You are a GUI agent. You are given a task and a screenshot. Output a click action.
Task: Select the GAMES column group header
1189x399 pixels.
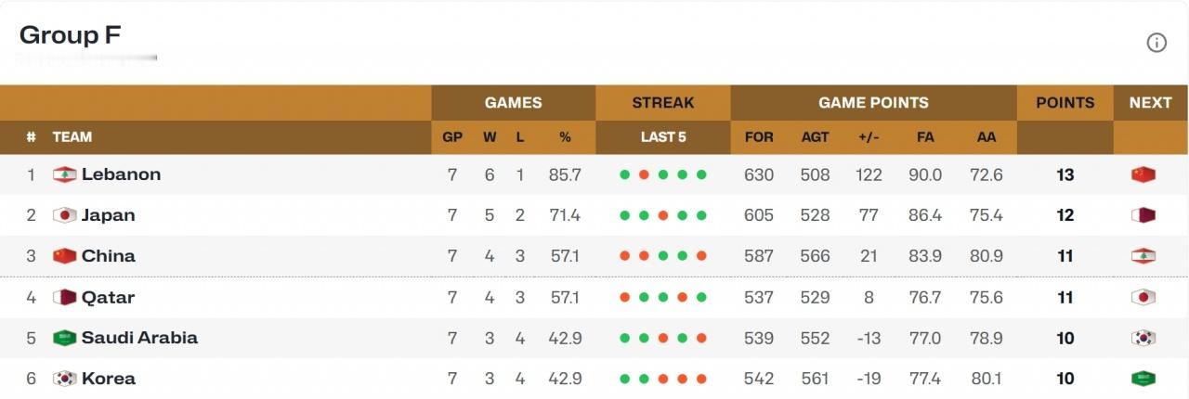click(513, 103)
